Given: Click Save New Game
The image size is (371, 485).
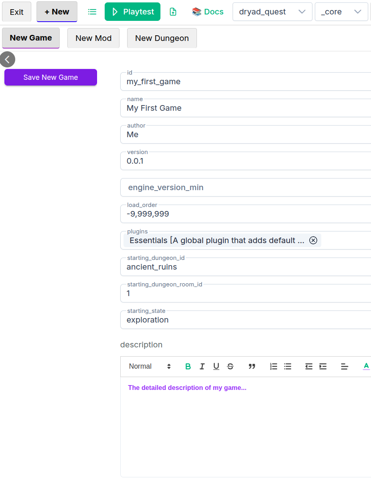Looking at the screenshot, I should point(51,77).
